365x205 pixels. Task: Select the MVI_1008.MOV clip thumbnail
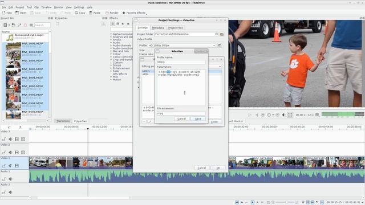point(13,46)
